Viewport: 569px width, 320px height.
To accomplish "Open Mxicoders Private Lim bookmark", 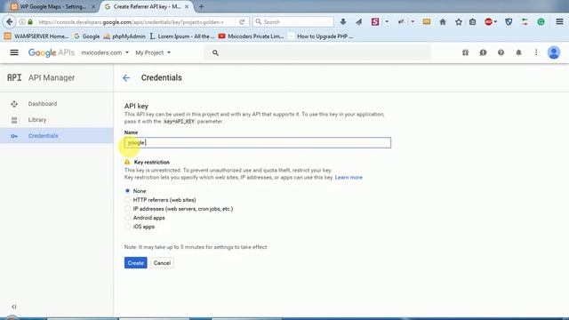I will pyautogui.click(x=251, y=36).
